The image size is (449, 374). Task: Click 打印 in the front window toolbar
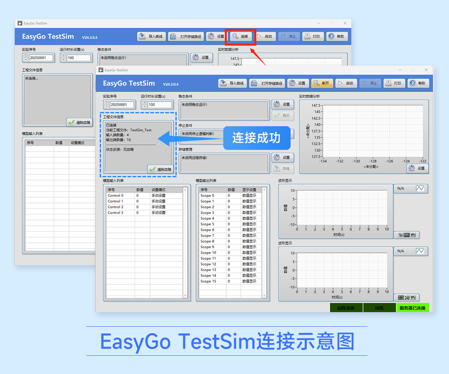(394, 83)
